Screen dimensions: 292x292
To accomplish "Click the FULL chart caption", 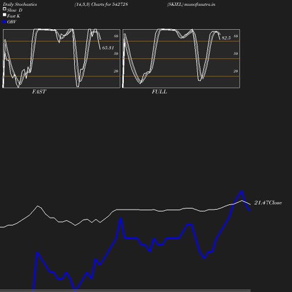I will (x=159, y=92).
